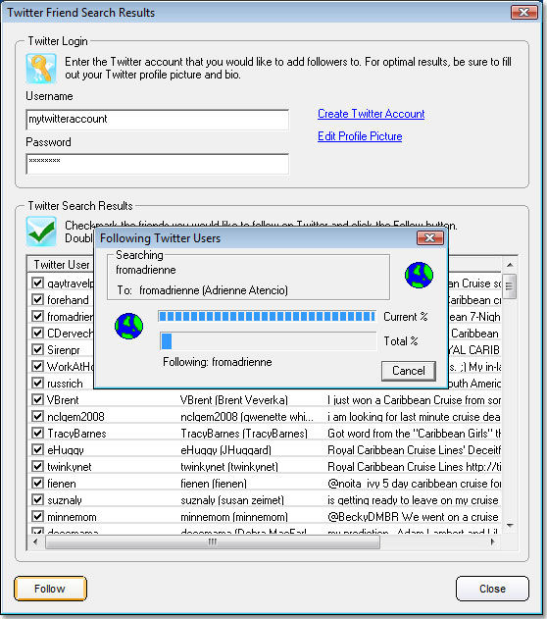Click the list scroll down arrow
Screen dimensions: 547x619
[x=510, y=526]
